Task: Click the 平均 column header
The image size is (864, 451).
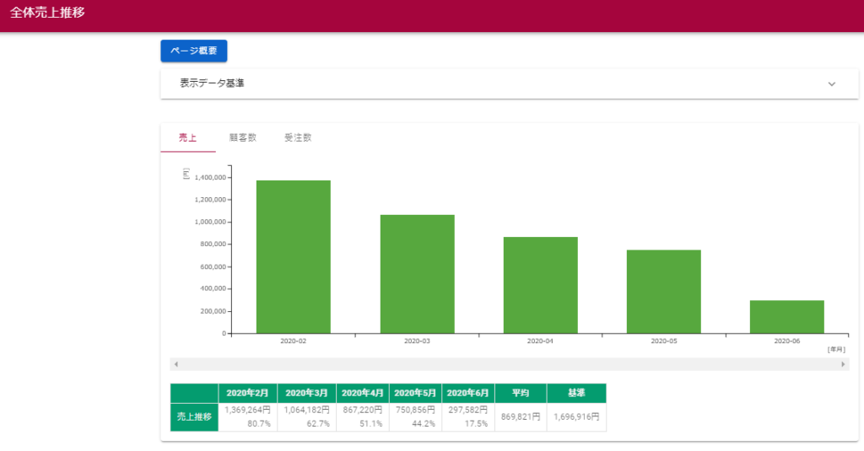Action: tap(520, 393)
